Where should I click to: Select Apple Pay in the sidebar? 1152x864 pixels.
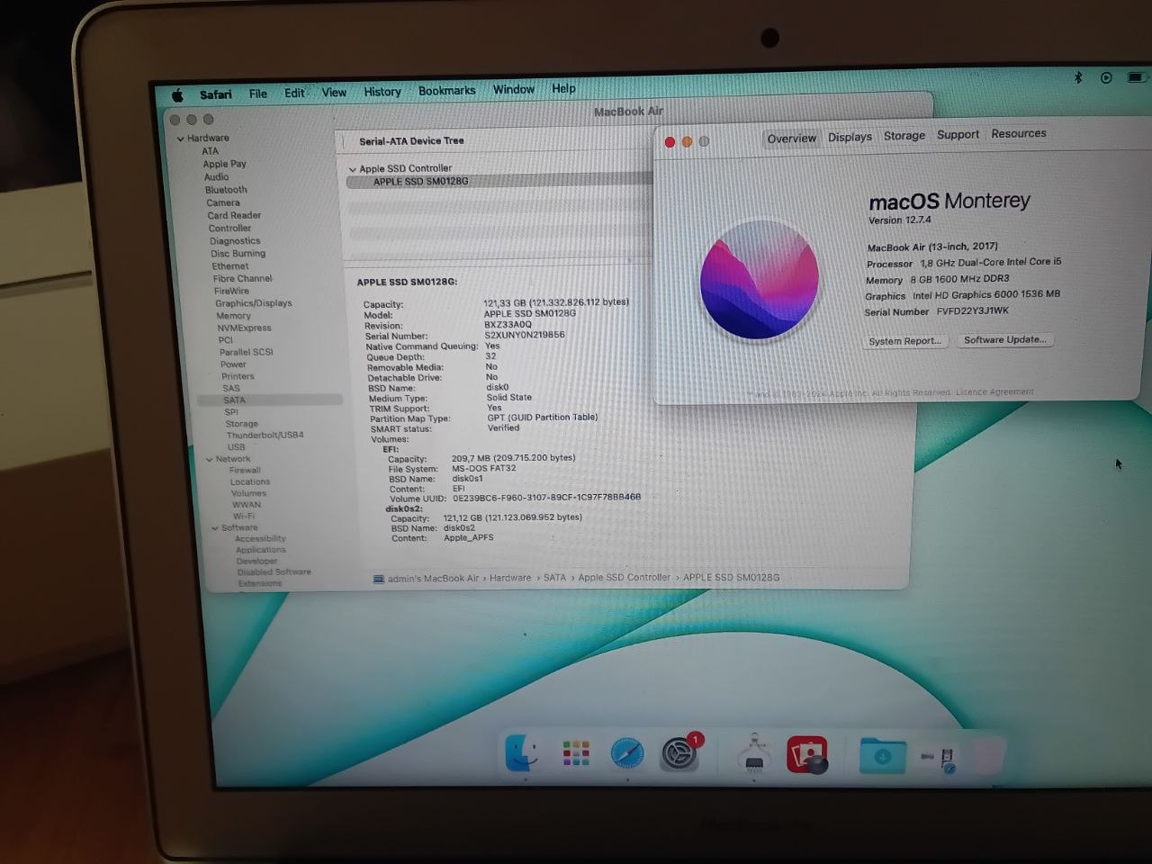click(224, 164)
